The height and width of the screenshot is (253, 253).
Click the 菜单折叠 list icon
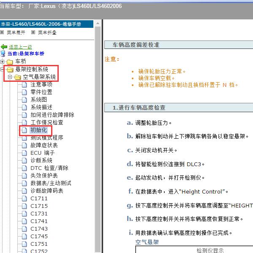click(33, 32)
